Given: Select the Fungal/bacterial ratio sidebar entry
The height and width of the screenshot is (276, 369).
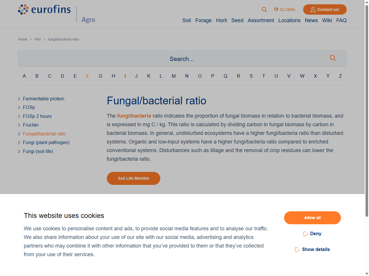Looking at the screenshot, I should pos(44,134).
